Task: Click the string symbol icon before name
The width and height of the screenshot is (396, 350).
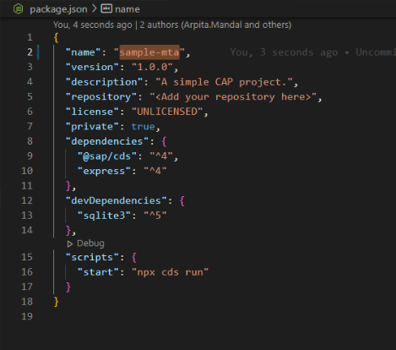Action: (106, 8)
